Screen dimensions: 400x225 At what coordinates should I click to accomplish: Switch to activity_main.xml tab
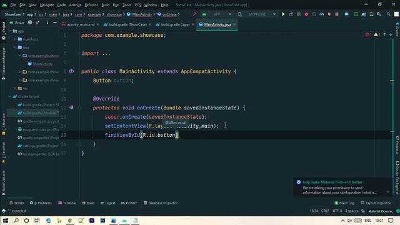click(x=81, y=25)
